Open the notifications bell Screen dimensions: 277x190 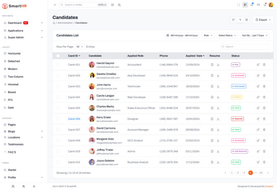(265, 5)
